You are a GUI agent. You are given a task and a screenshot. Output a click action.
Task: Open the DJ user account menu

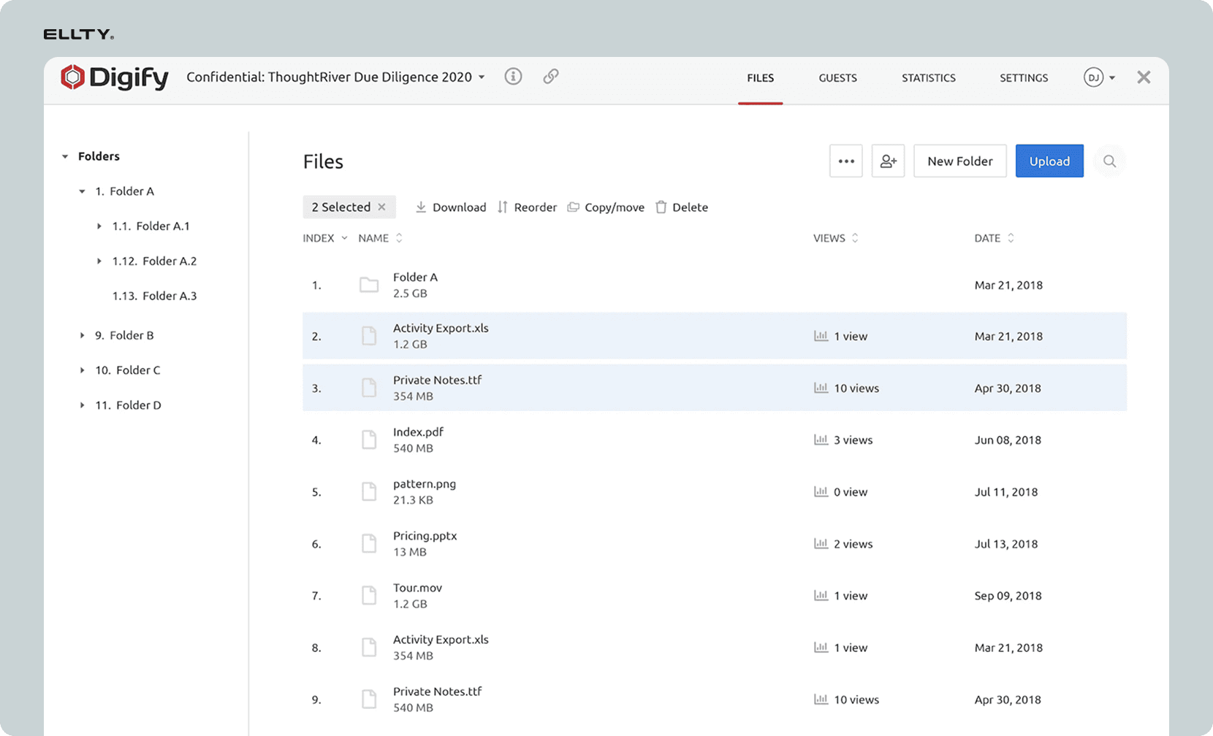[1100, 77]
